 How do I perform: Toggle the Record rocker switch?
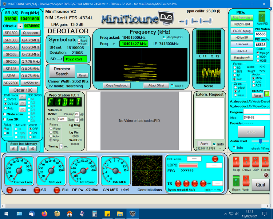(265, 162)
